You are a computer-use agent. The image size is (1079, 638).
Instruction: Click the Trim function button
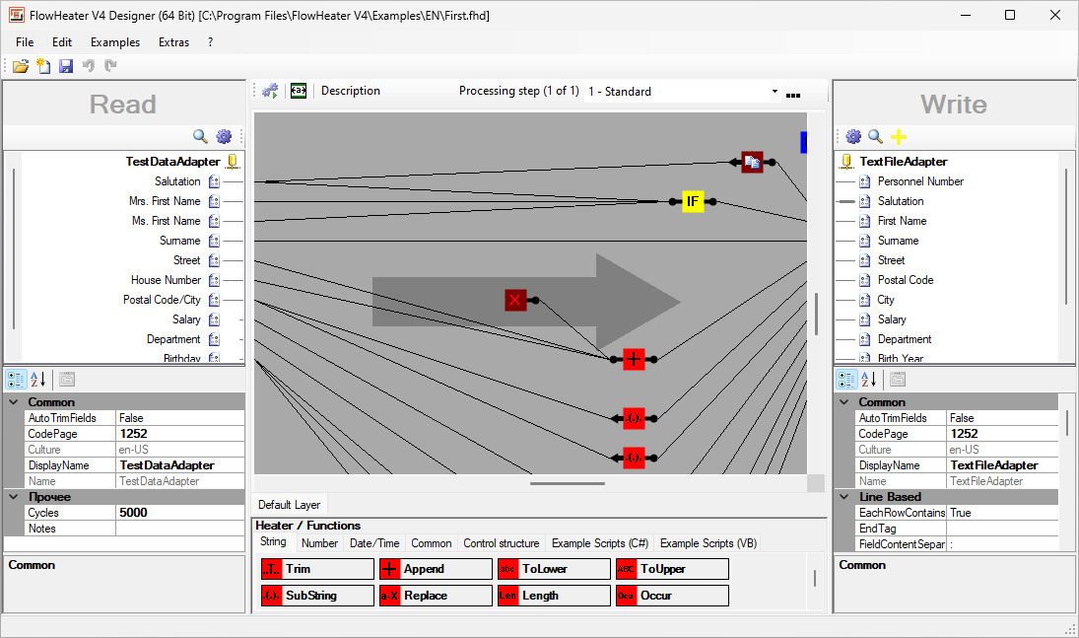317,569
